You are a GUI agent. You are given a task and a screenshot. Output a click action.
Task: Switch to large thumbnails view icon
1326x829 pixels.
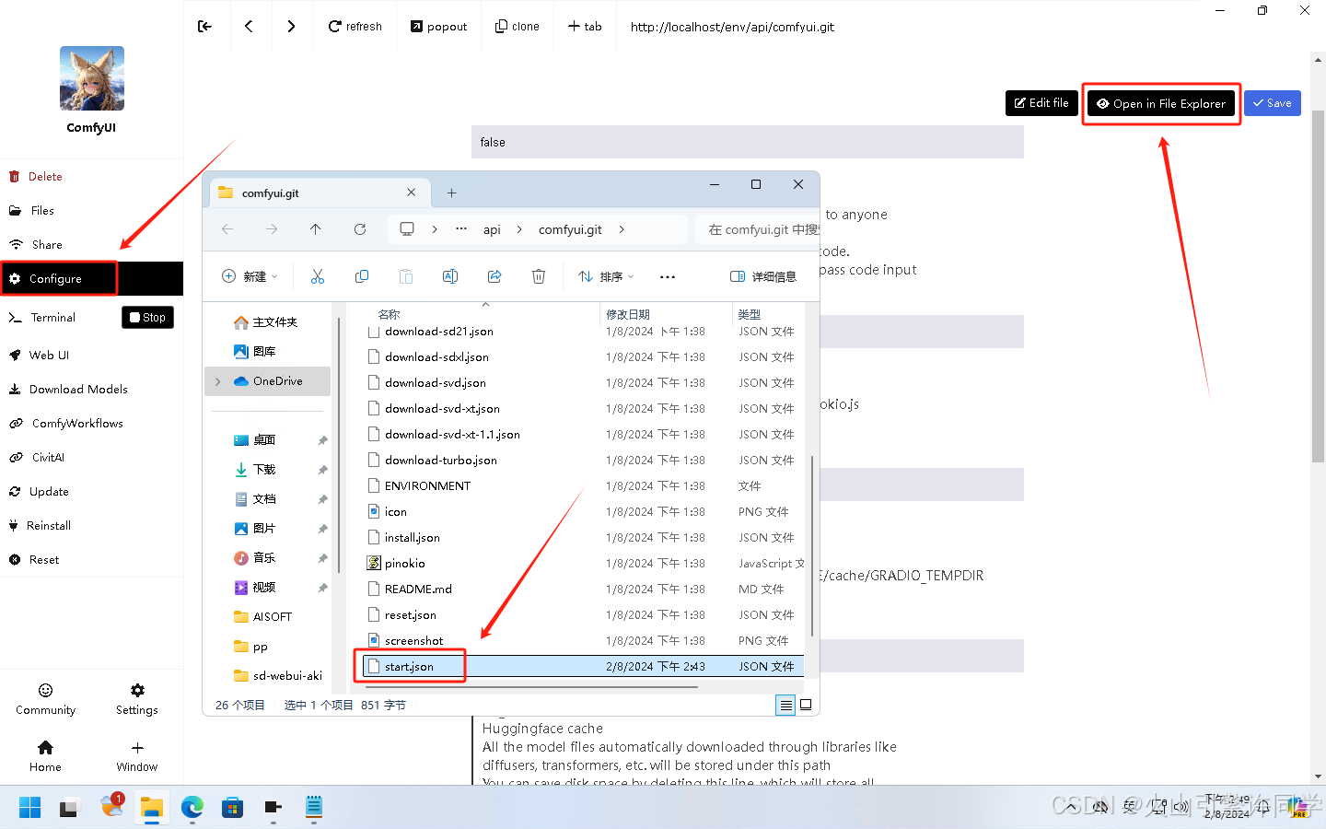point(806,705)
